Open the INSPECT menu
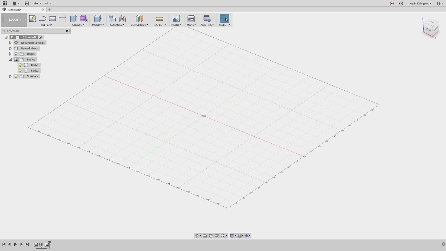The width and height of the screenshot is (446, 251). click(x=160, y=25)
